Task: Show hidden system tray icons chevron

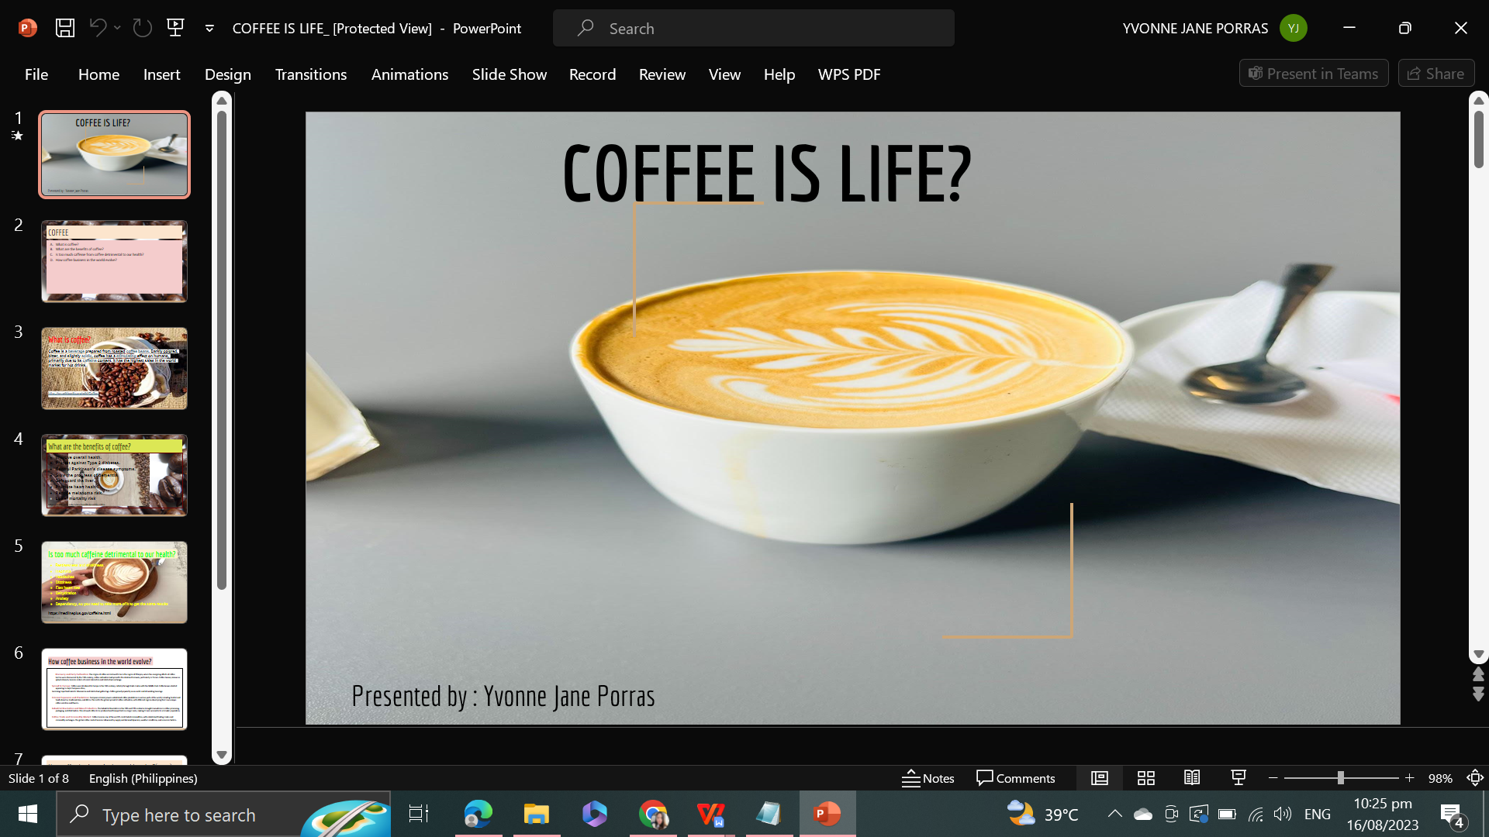Action: pyautogui.click(x=1114, y=814)
